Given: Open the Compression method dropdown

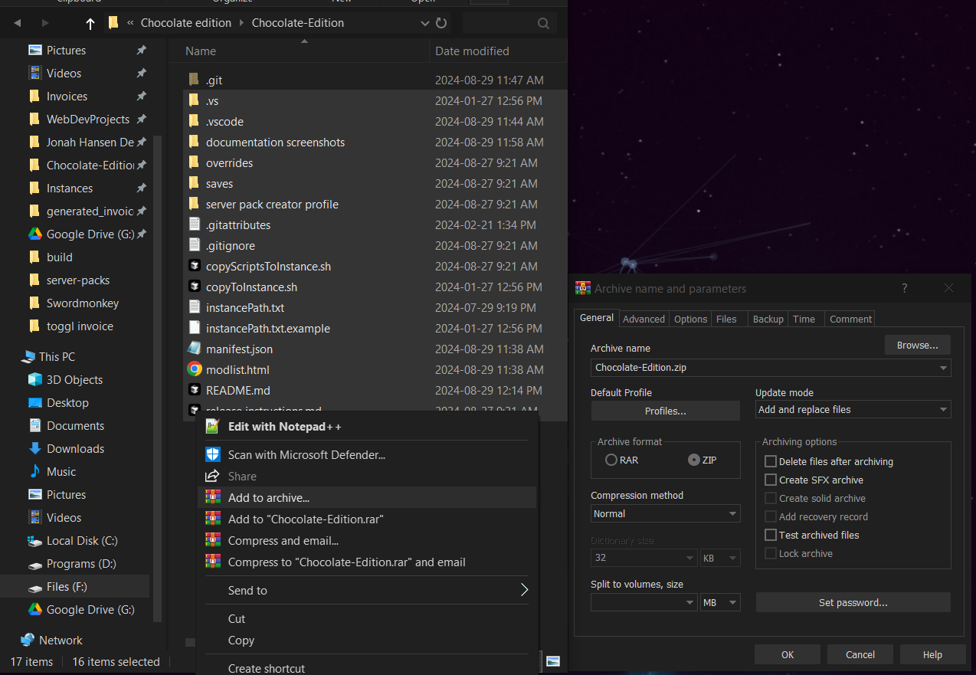Looking at the screenshot, I should click(732, 513).
